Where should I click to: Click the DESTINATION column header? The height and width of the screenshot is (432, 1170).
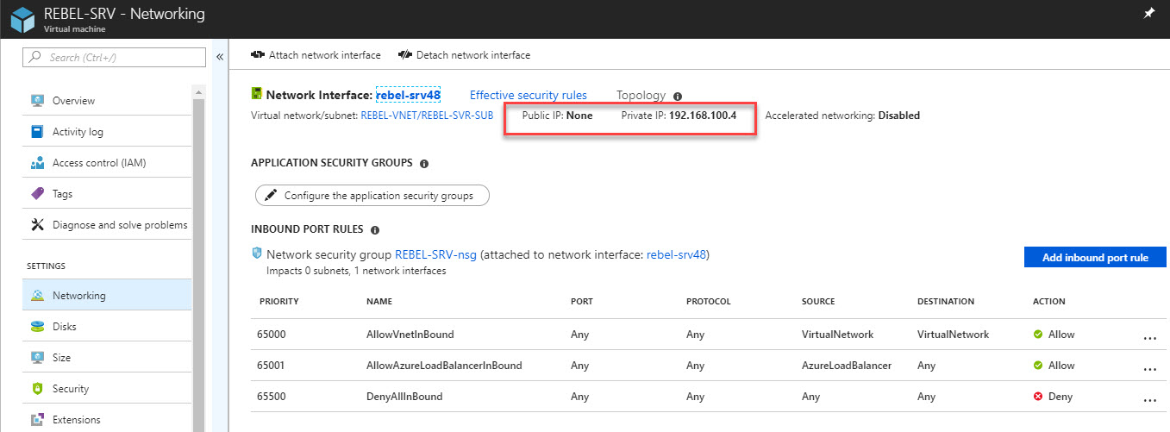point(946,302)
